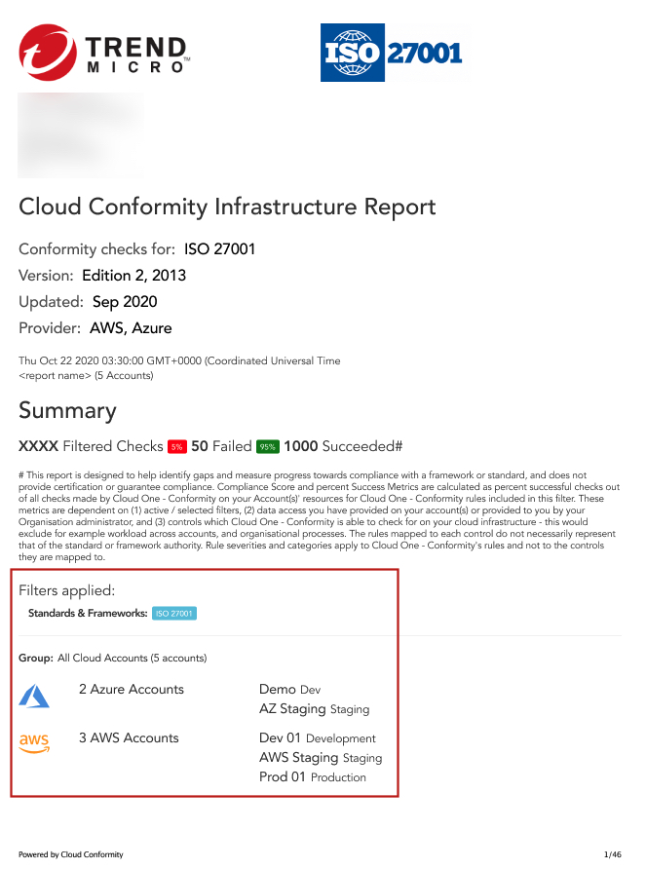Click the green 95% succeeded badge
The image size is (646, 869).
click(x=268, y=447)
